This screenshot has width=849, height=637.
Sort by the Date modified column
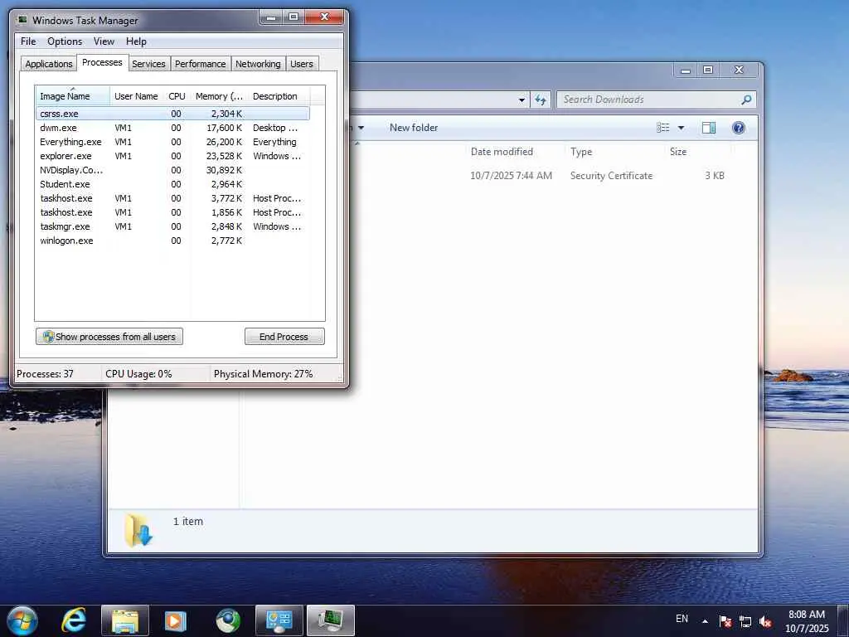(502, 152)
